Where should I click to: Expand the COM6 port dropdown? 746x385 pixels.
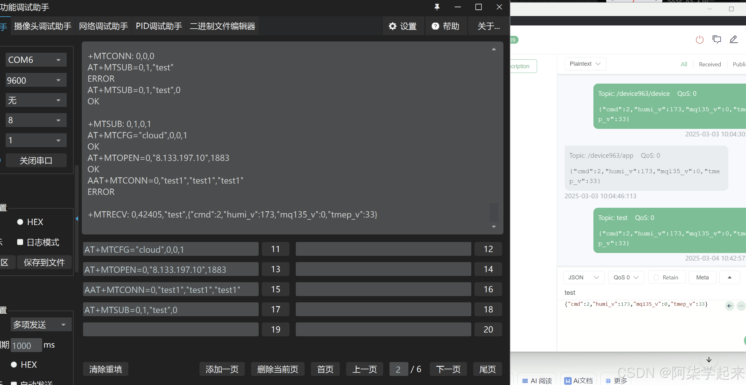pos(36,60)
